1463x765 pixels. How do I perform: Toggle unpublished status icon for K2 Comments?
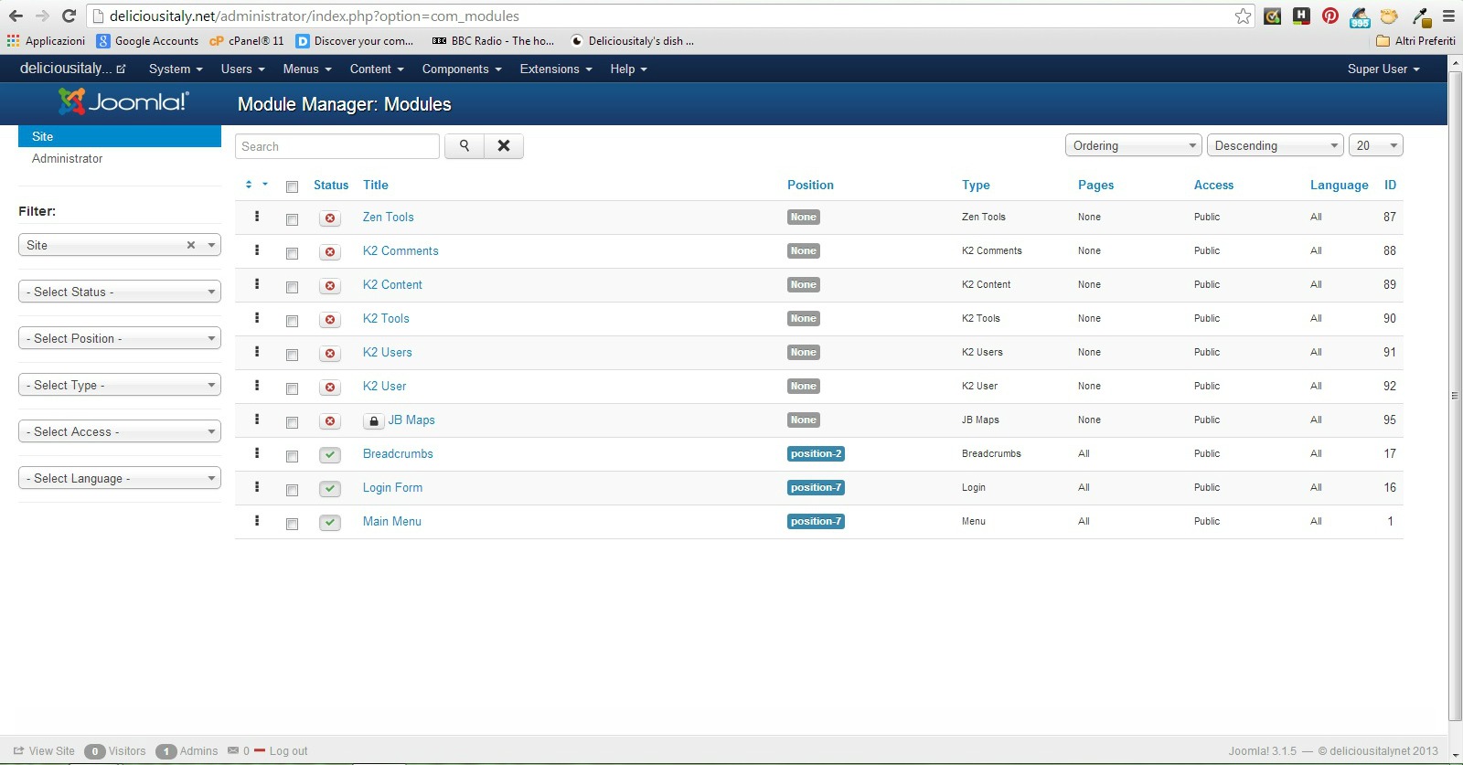click(x=330, y=252)
